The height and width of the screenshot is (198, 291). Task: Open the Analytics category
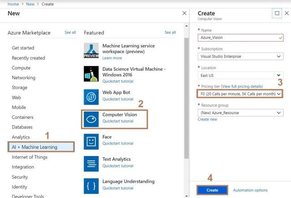(21, 137)
